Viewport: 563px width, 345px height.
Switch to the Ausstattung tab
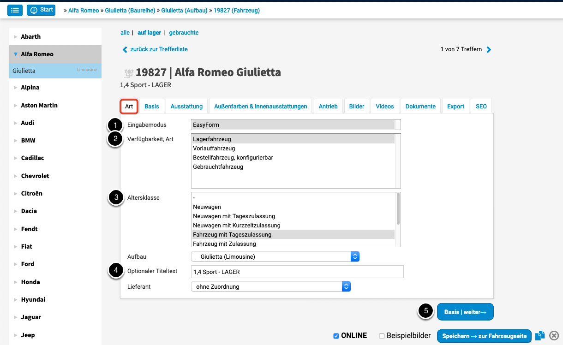click(x=186, y=106)
